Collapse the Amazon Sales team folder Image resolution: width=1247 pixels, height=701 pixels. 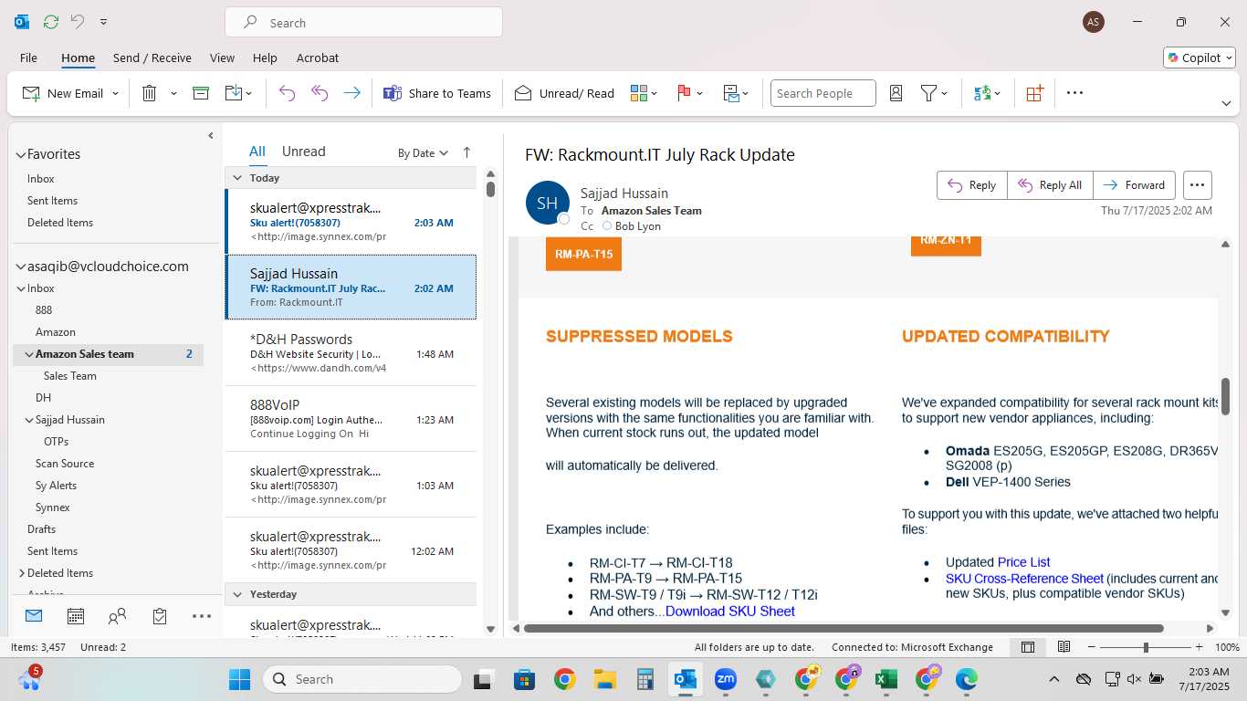tap(29, 354)
